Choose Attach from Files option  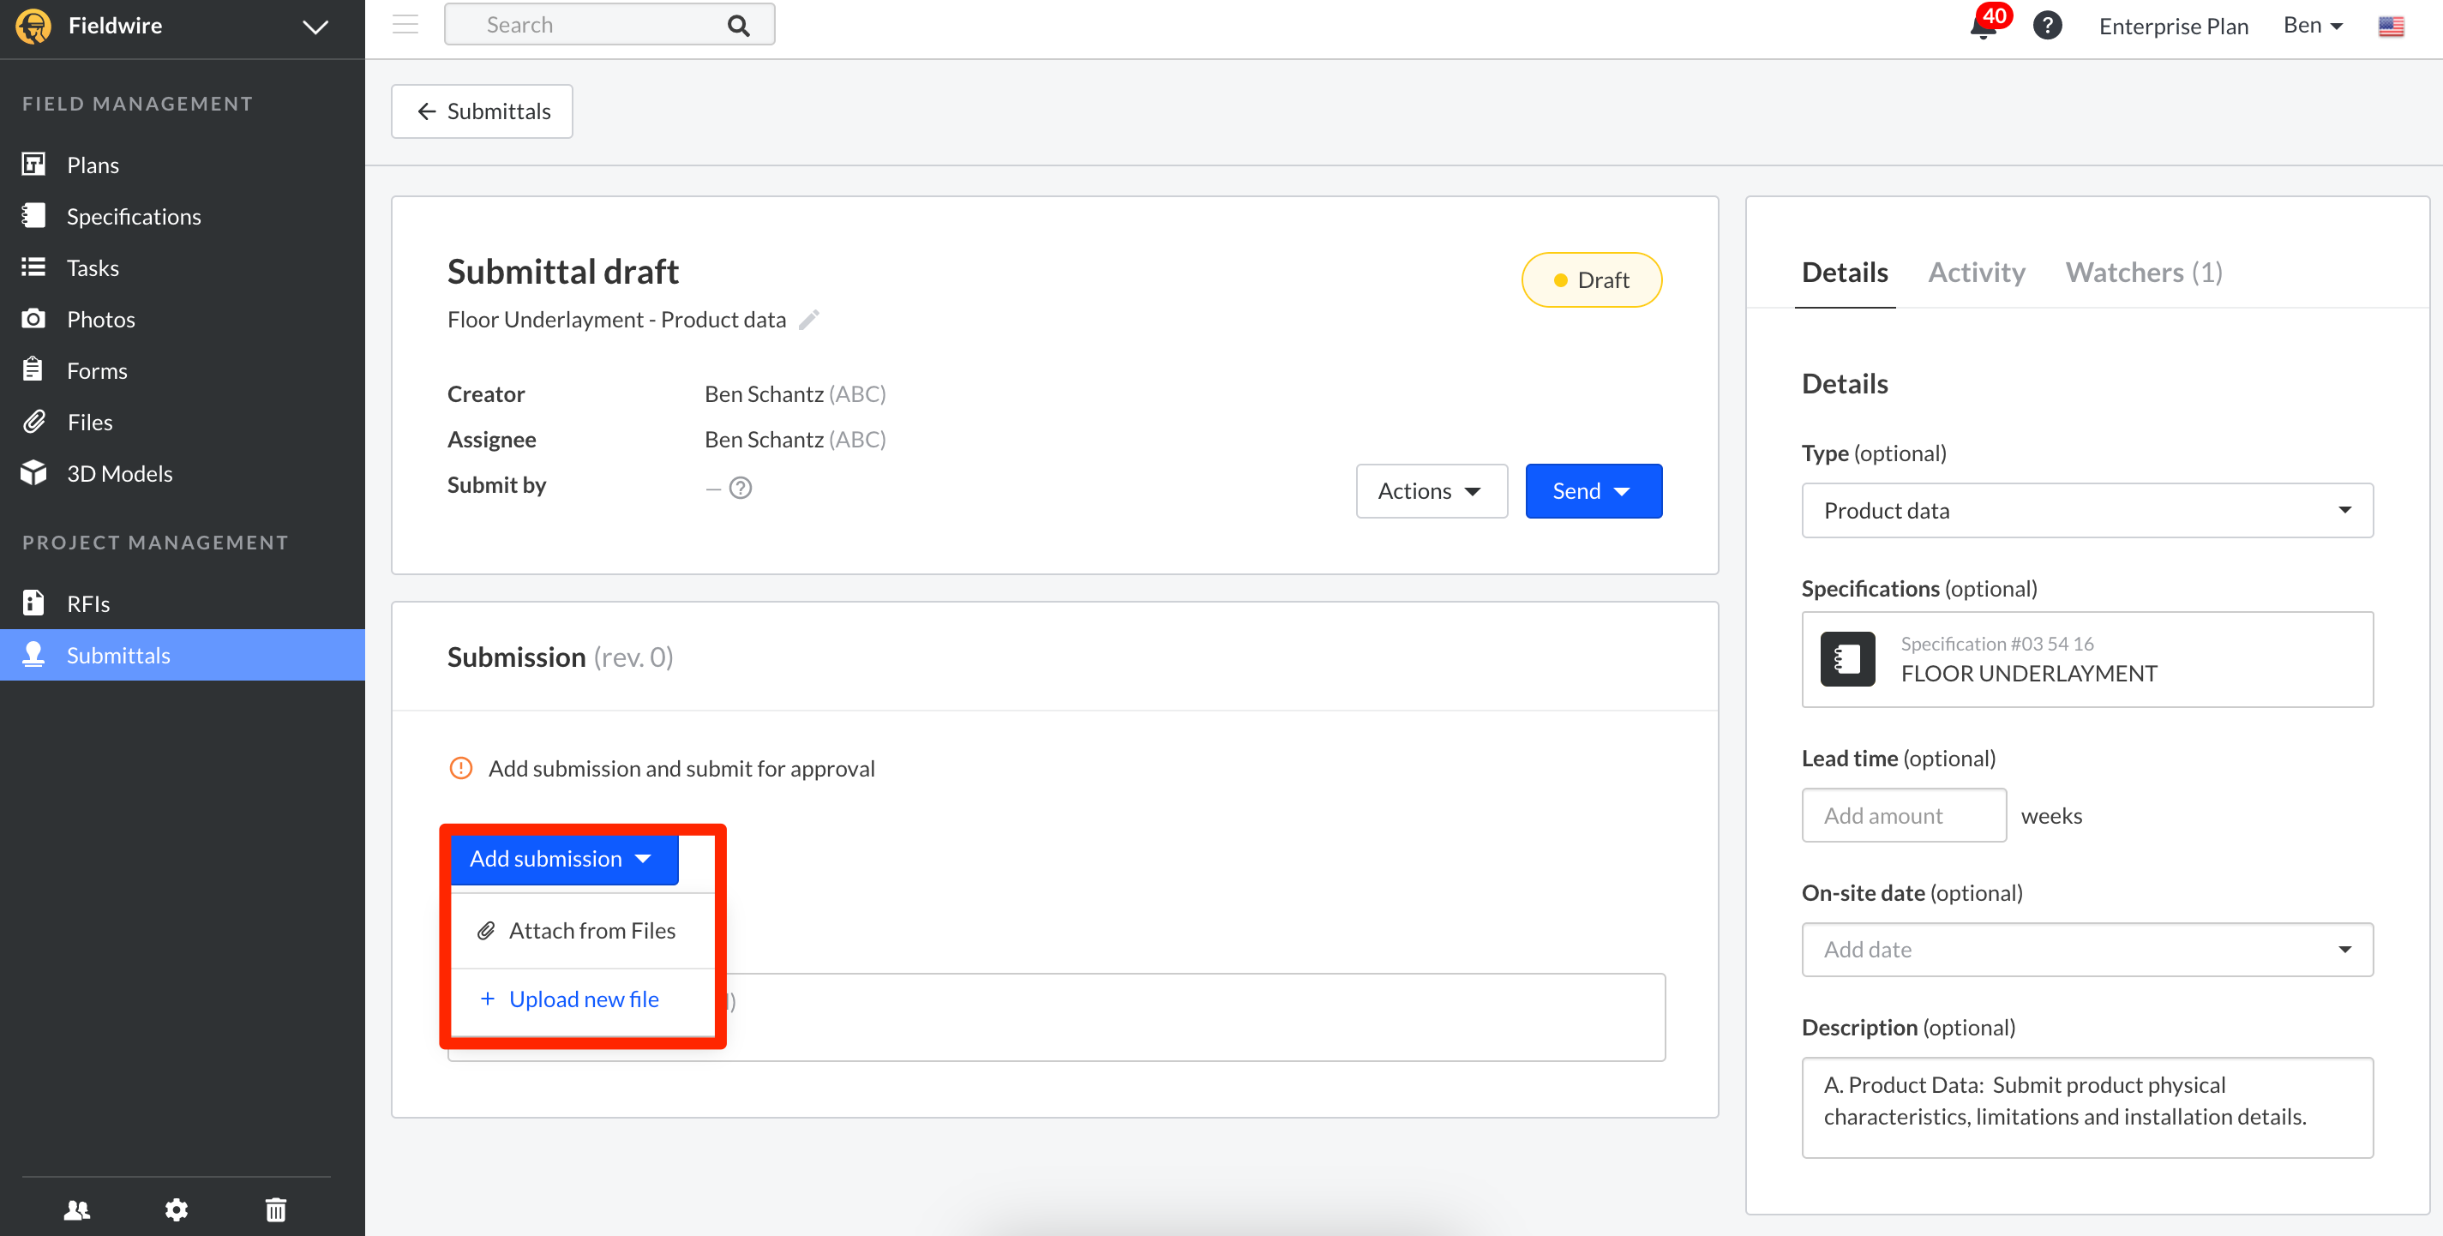tap(582, 931)
